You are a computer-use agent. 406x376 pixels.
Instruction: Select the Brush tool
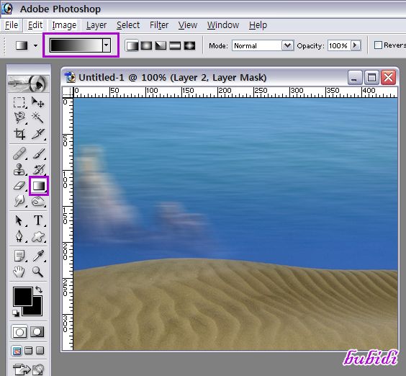pyautogui.click(x=38, y=153)
